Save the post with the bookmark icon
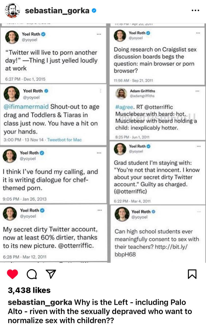This screenshot has height=325, width=206. 192,274
